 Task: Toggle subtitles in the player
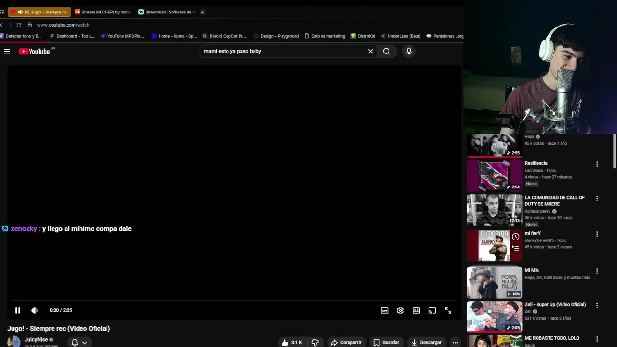tap(384, 311)
